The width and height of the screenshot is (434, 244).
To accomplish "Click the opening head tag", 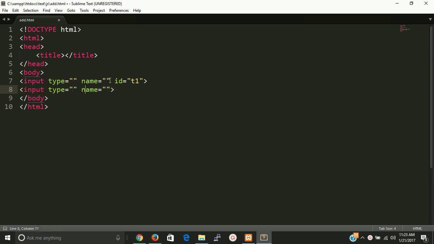I will (x=32, y=47).
